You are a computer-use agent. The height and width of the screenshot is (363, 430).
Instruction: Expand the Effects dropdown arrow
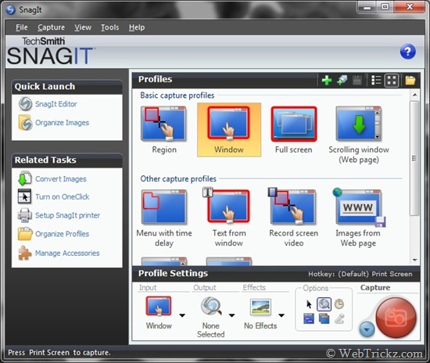pyautogui.click(x=281, y=315)
